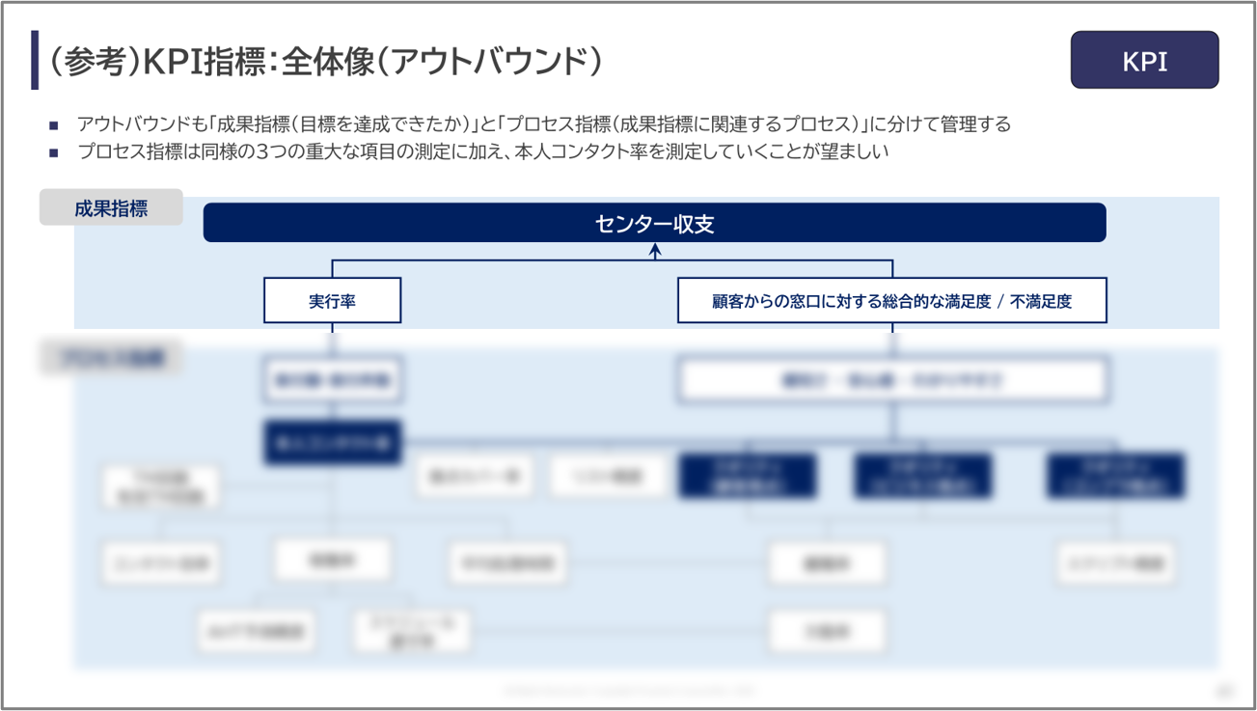1257x711 pixels.
Task: Click the second square bullet marker
Action: 57,150
